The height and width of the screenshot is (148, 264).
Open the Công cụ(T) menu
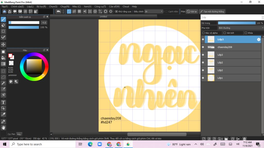pos(100,6)
